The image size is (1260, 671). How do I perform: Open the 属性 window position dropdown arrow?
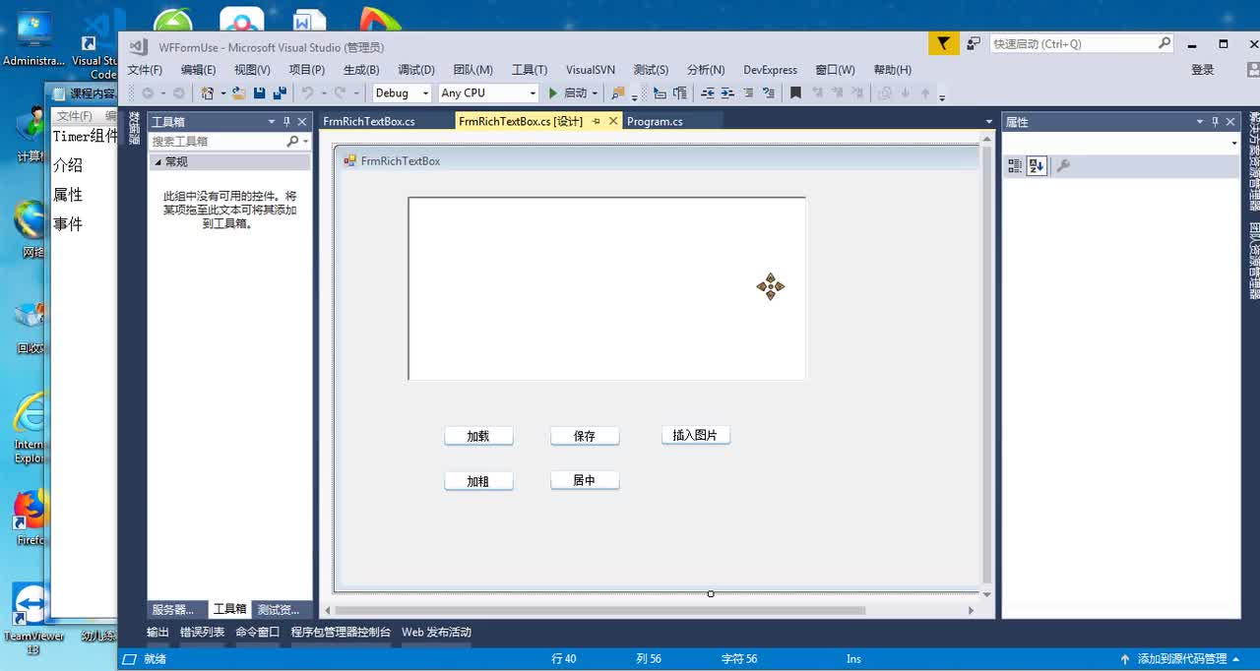point(1200,122)
